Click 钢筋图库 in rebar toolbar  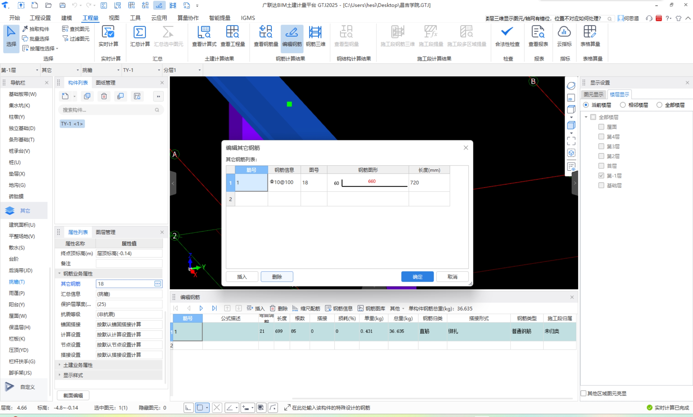tap(371, 308)
